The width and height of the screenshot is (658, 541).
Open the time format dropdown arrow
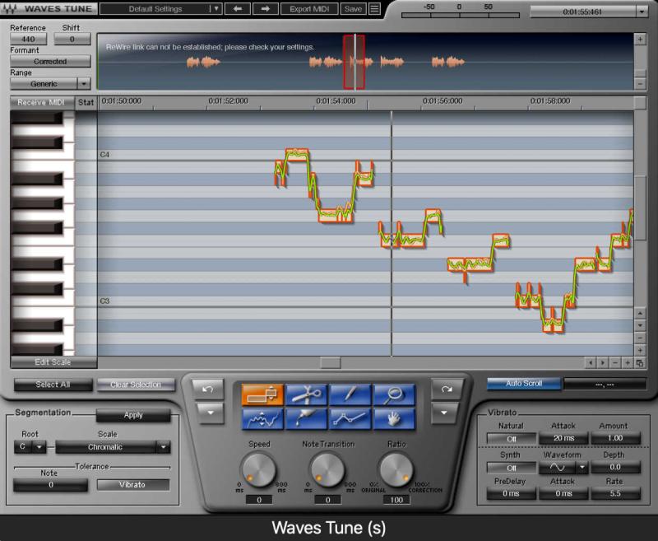642,12
